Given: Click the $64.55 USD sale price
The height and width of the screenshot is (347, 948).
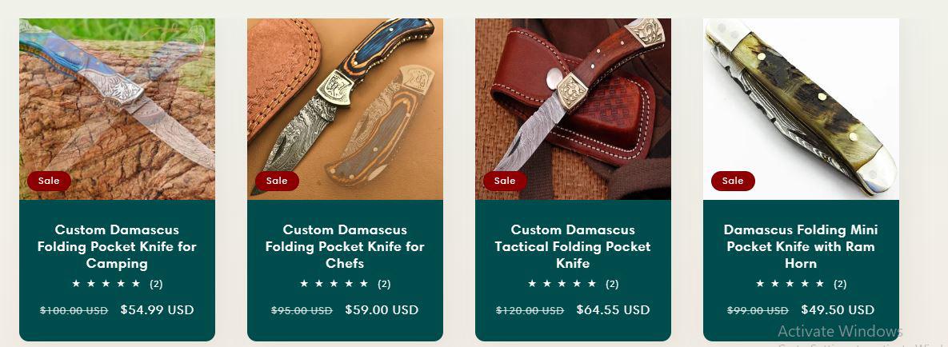Looking at the screenshot, I should click(613, 310).
